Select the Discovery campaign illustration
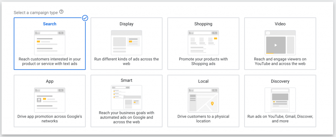Viewport: 336px width, 137px height. pos(280,100)
